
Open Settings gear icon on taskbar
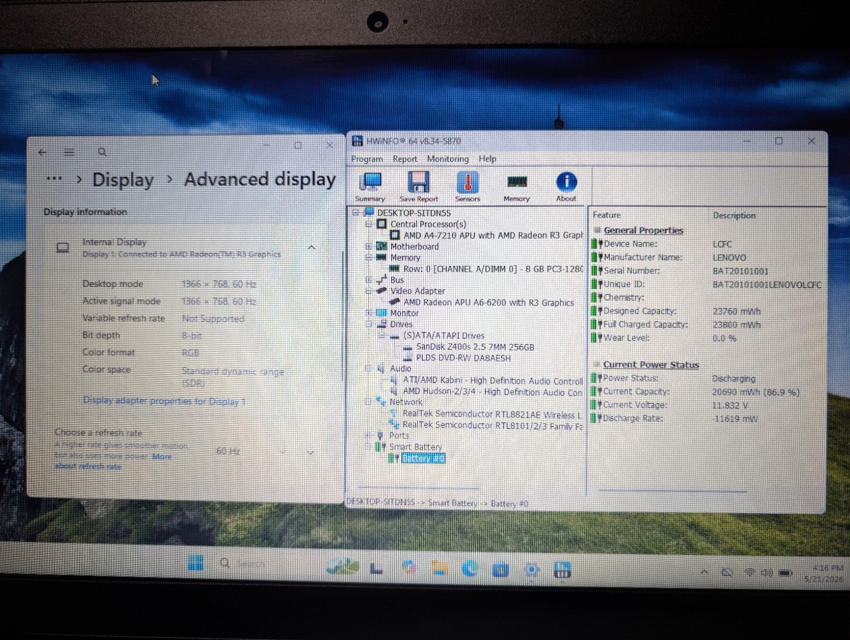(x=531, y=570)
